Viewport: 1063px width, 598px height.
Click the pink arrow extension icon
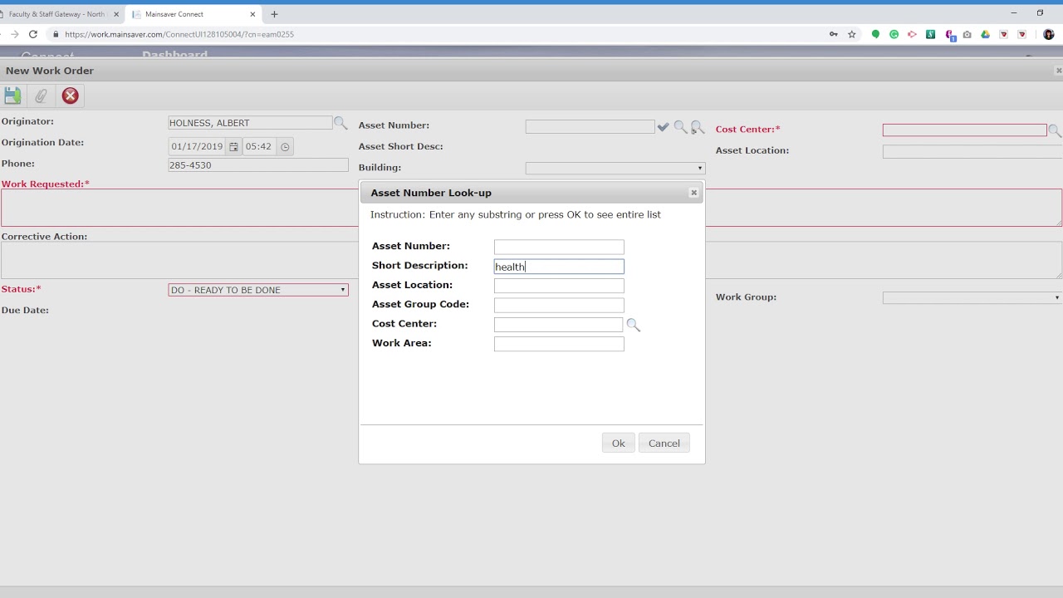coord(912,34)
